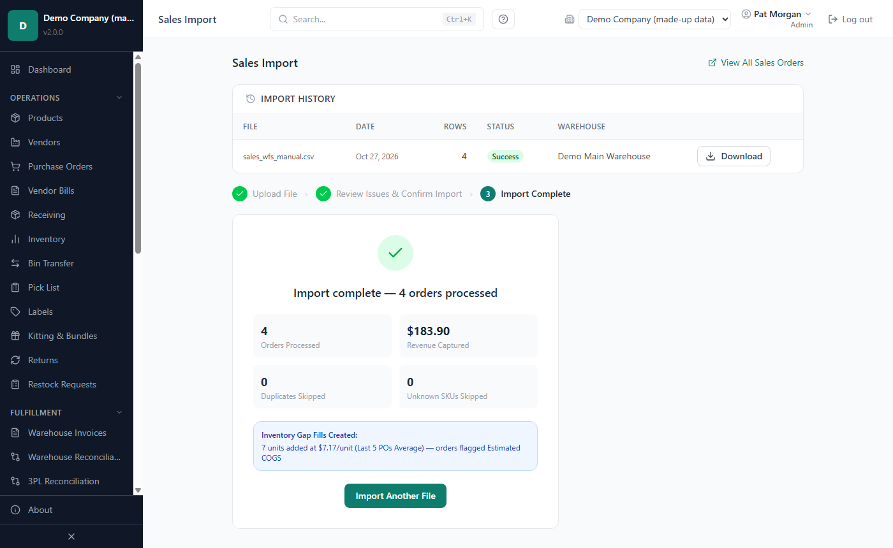Click the Search input field
893x548 pixels.
pyautogui.click(x=376, y=19)
